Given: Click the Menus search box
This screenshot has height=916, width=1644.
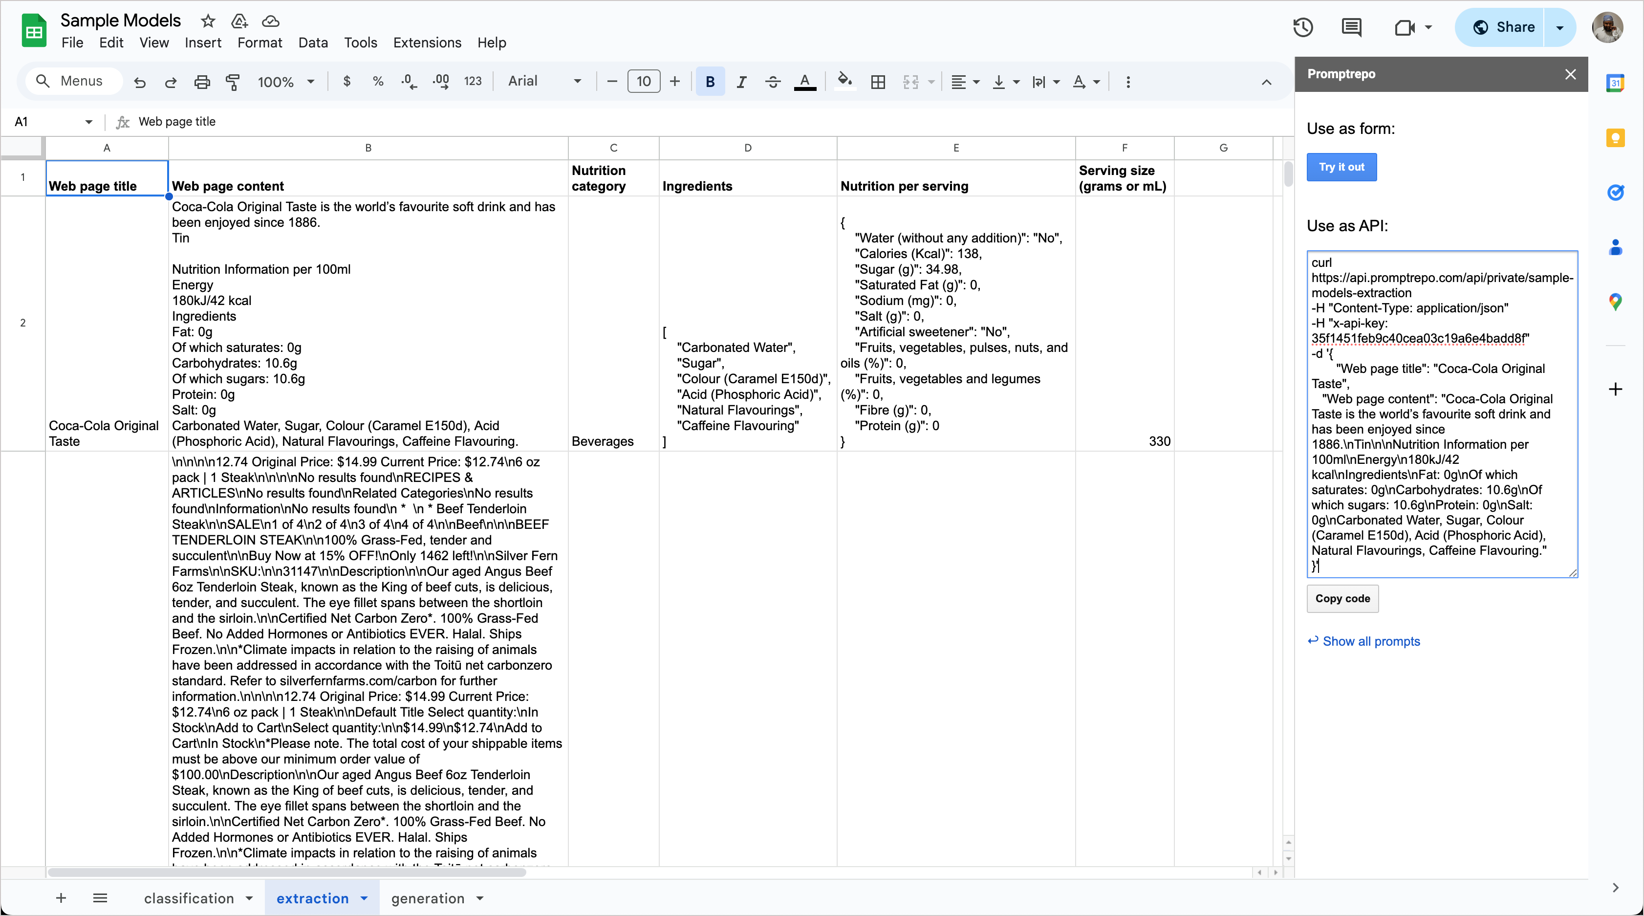Looking at the screenshot, I should [x=73, y=81].
